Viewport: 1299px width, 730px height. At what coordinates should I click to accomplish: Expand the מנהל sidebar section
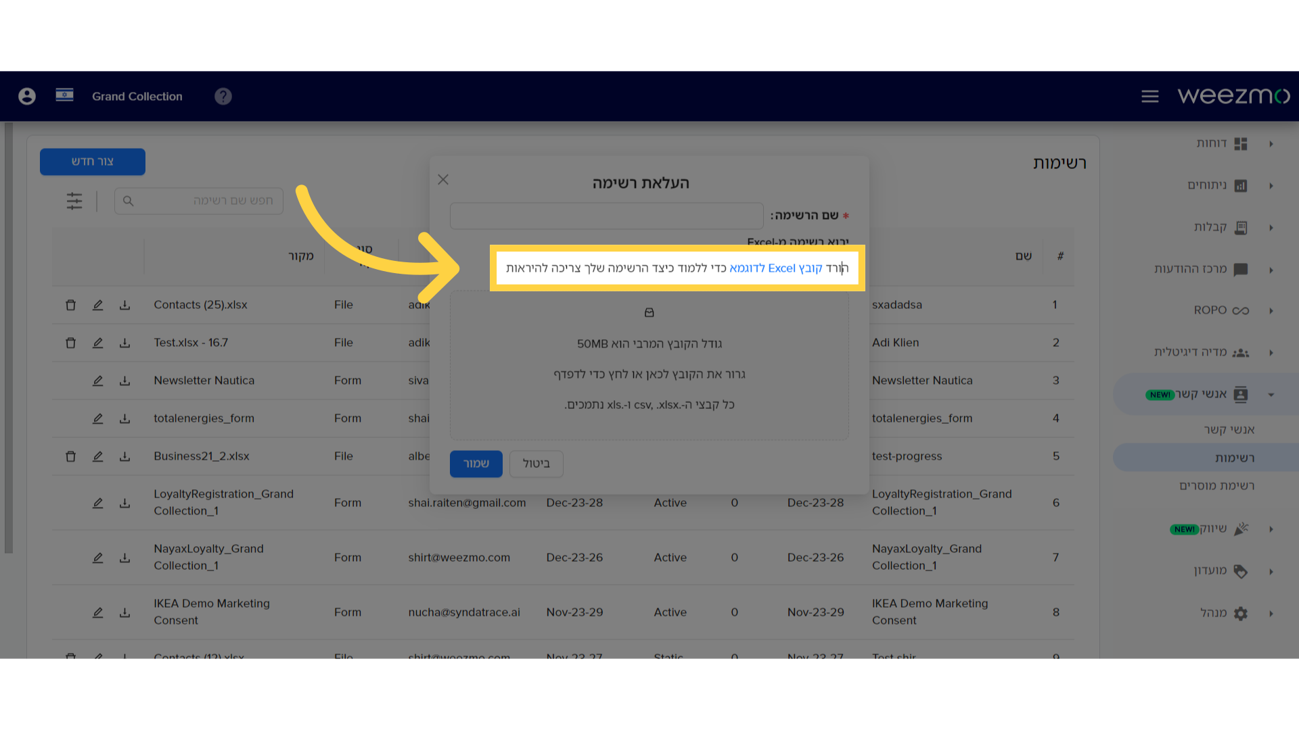click(1271, 614)
